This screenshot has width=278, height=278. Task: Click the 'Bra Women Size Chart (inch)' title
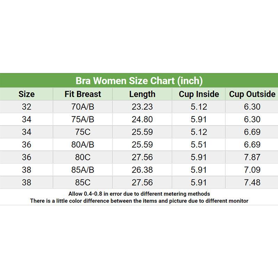coord(139,81)
